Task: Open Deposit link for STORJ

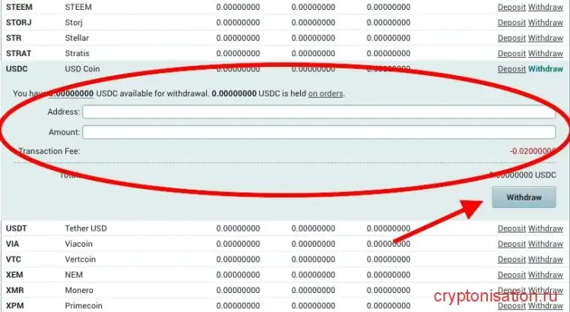Action: tap(511, 23)
